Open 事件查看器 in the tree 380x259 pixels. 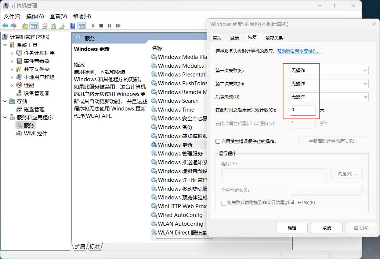[37, 61]
